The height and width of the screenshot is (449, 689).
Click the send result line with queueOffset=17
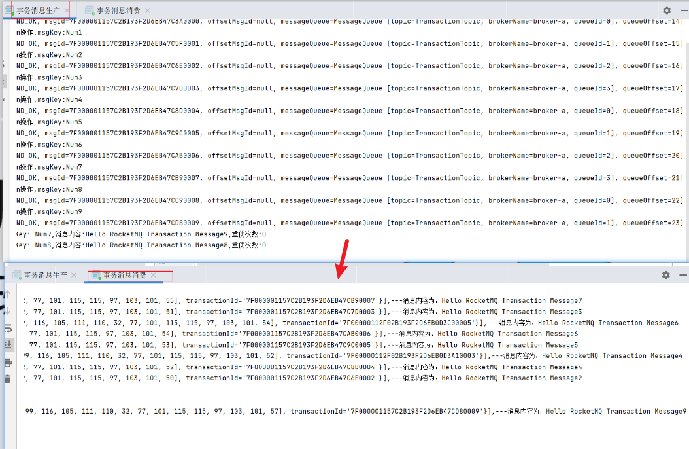pos(350,88)
